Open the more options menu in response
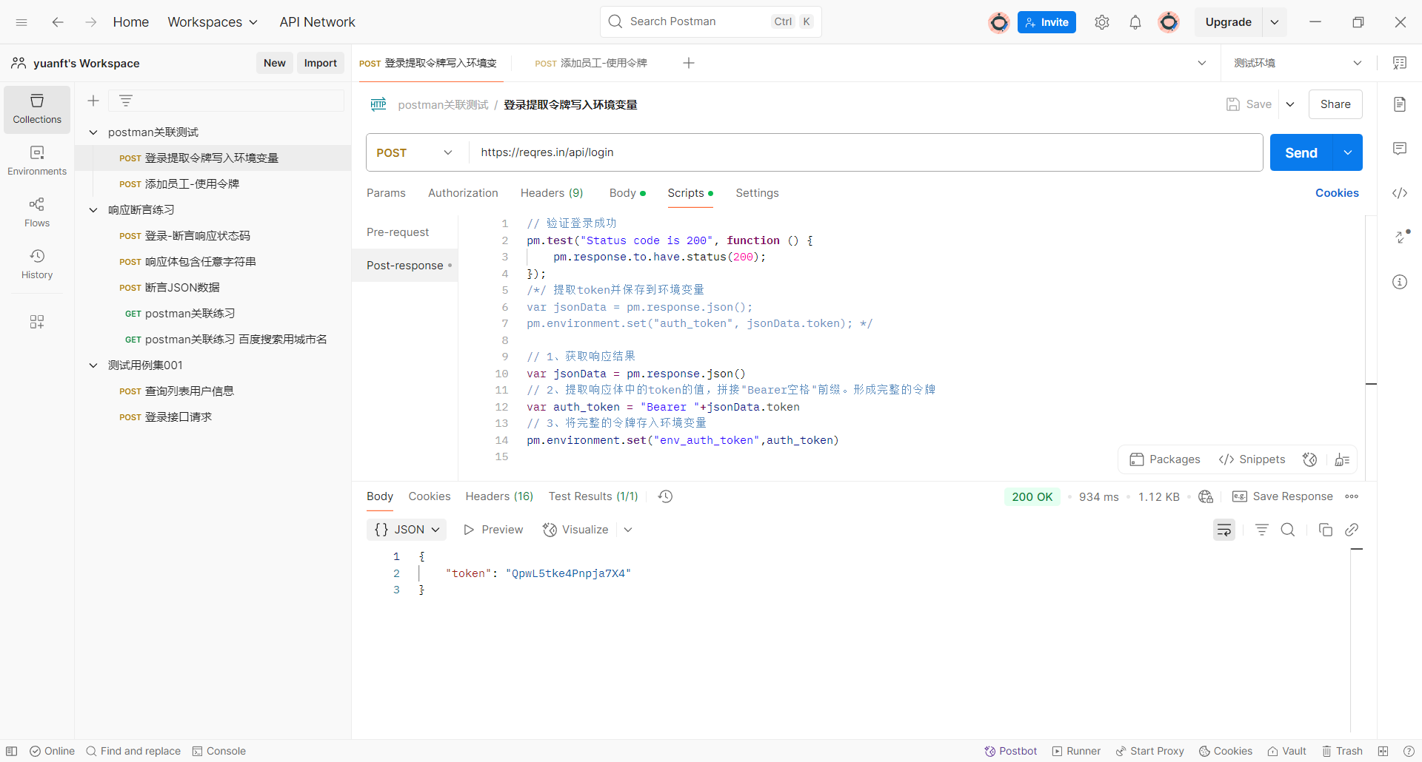 point(1352,496)
